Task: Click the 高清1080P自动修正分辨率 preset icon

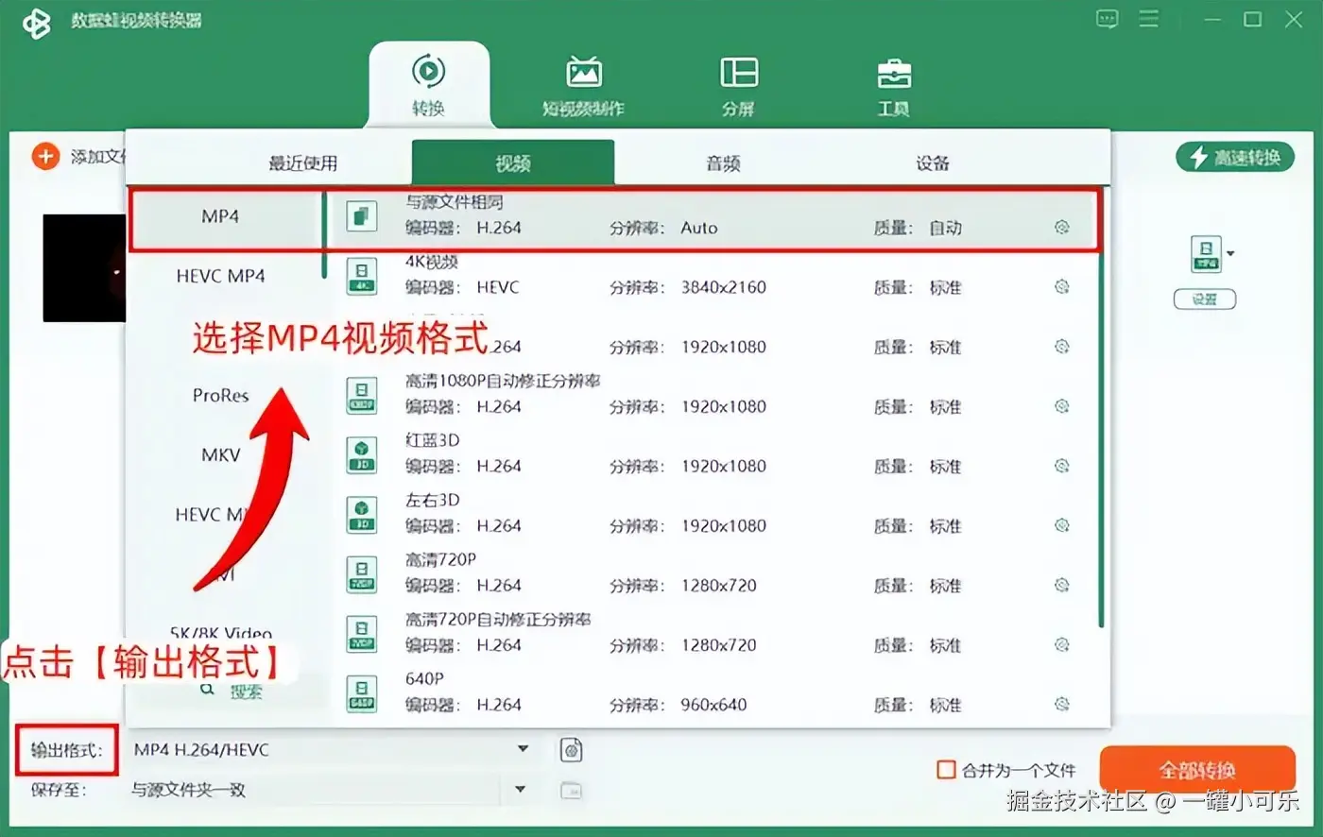Action: pos(361,395)
